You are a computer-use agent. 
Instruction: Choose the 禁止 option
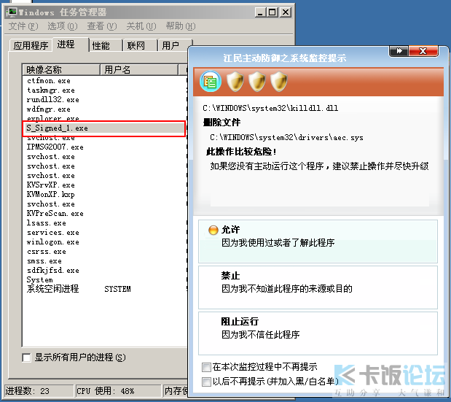click(318, 287)
